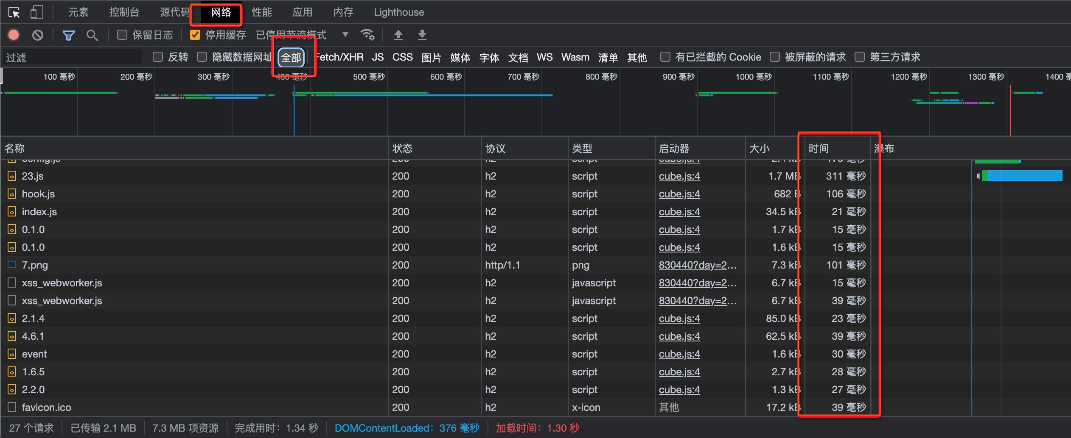Switch to the 性能 tab

click(x=262, y=12)
